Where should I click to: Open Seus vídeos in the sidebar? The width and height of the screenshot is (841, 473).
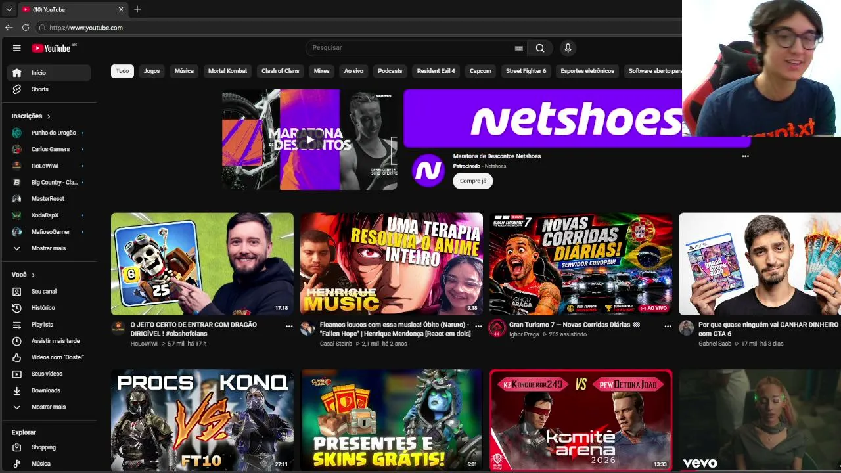click(x=49, y=374)
